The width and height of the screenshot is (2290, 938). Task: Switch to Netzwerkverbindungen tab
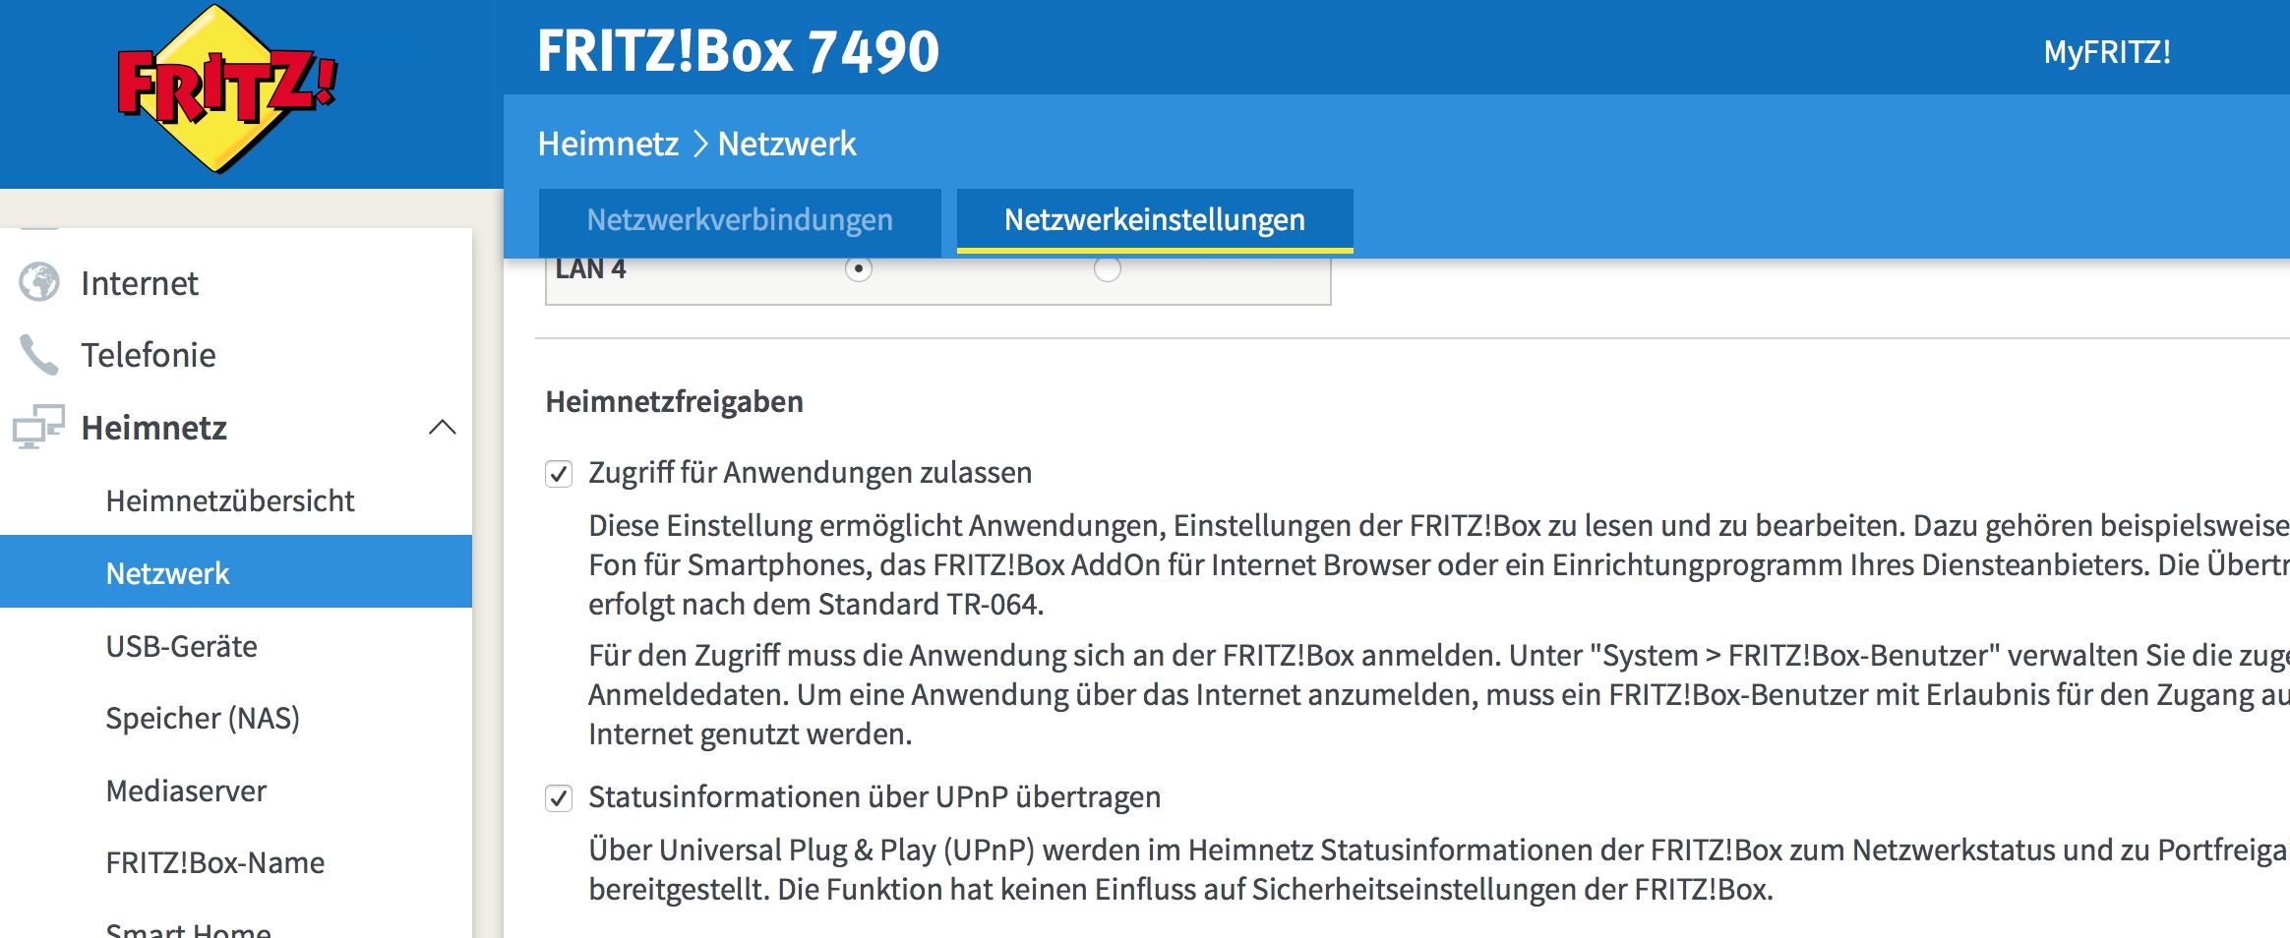(x=740, y=220)
